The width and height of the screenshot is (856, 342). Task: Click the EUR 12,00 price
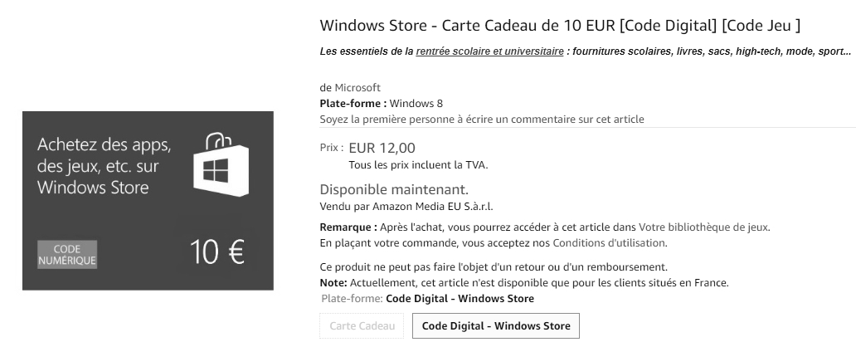(x=382, y=149)
